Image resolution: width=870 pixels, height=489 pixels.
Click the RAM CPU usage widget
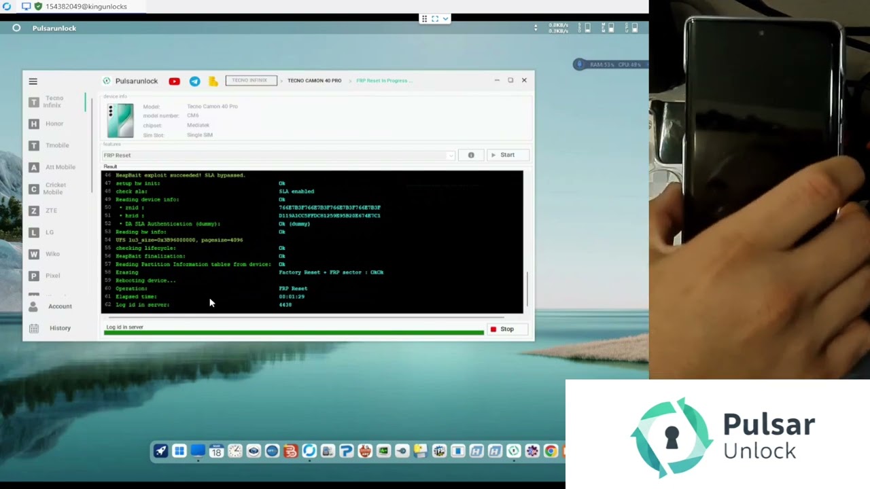pyautogui.click(x=610, y=65)
